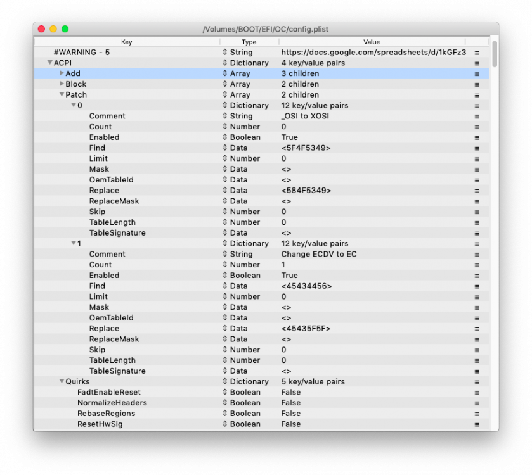Open row menu icon for Replace 45435F5F
This screenshot has height=475, width=532.
point(477,329)
